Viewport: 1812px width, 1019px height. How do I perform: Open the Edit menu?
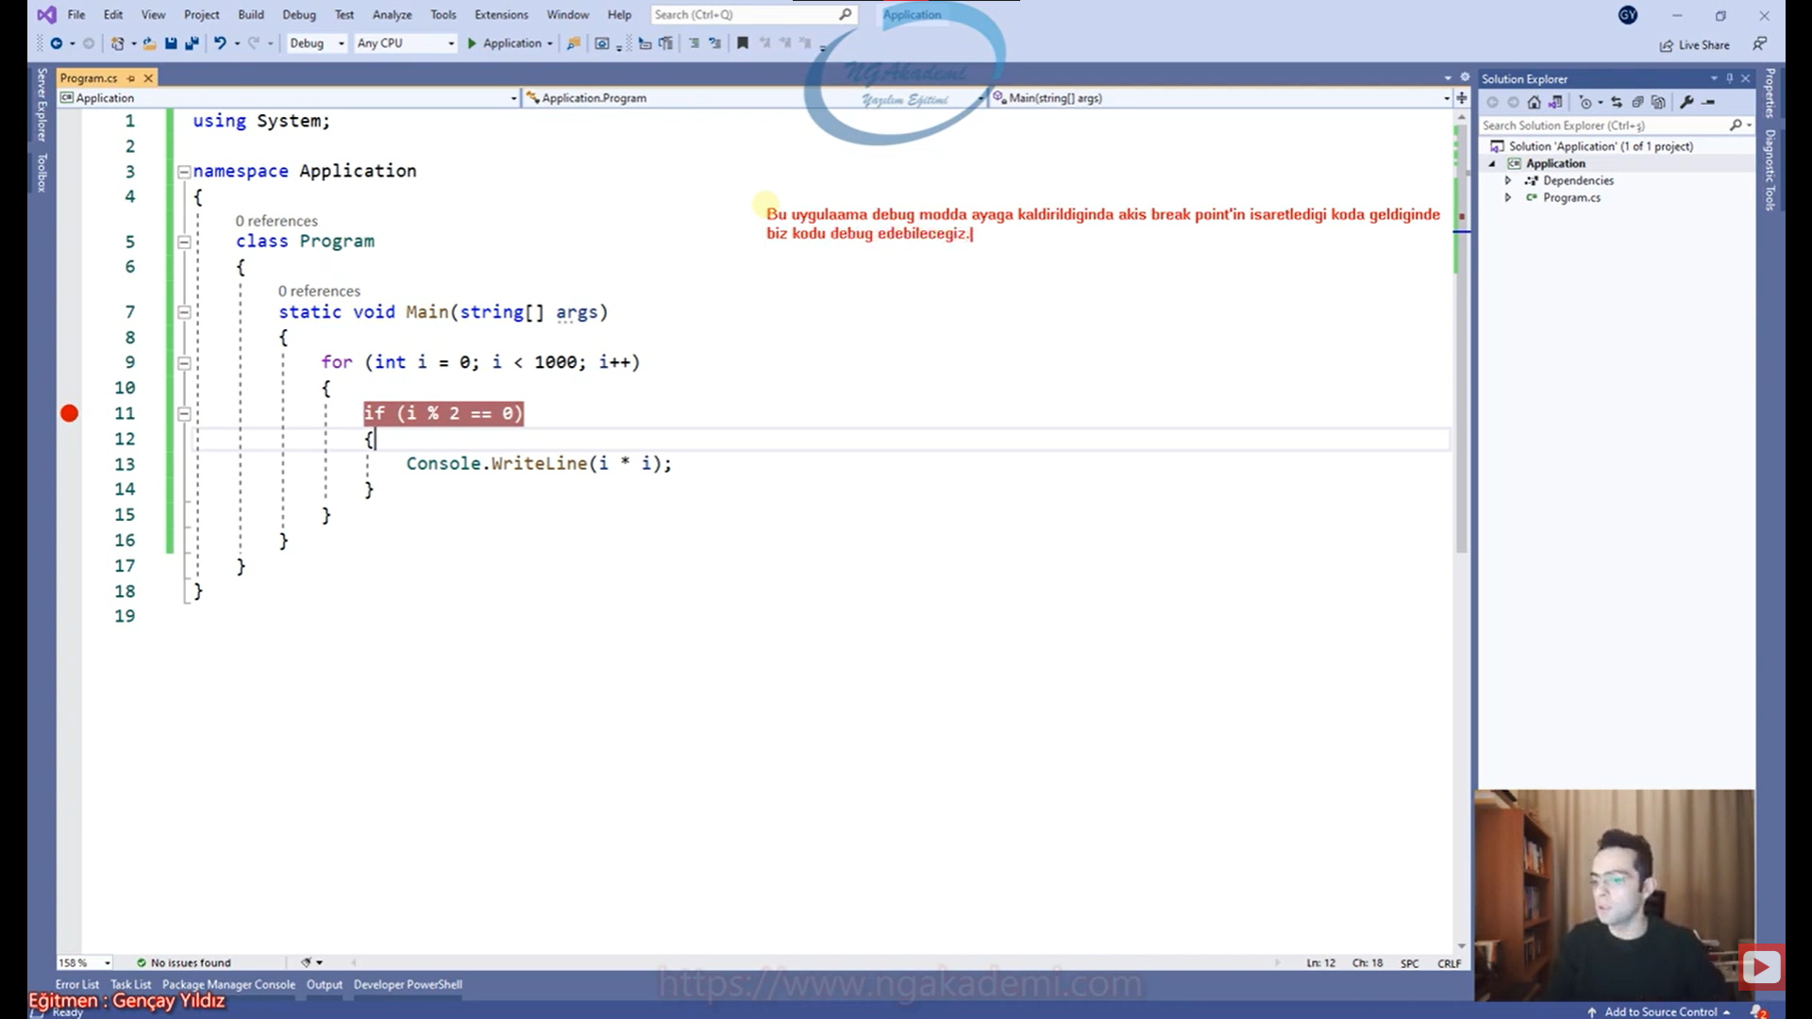[x=113, y=15]
